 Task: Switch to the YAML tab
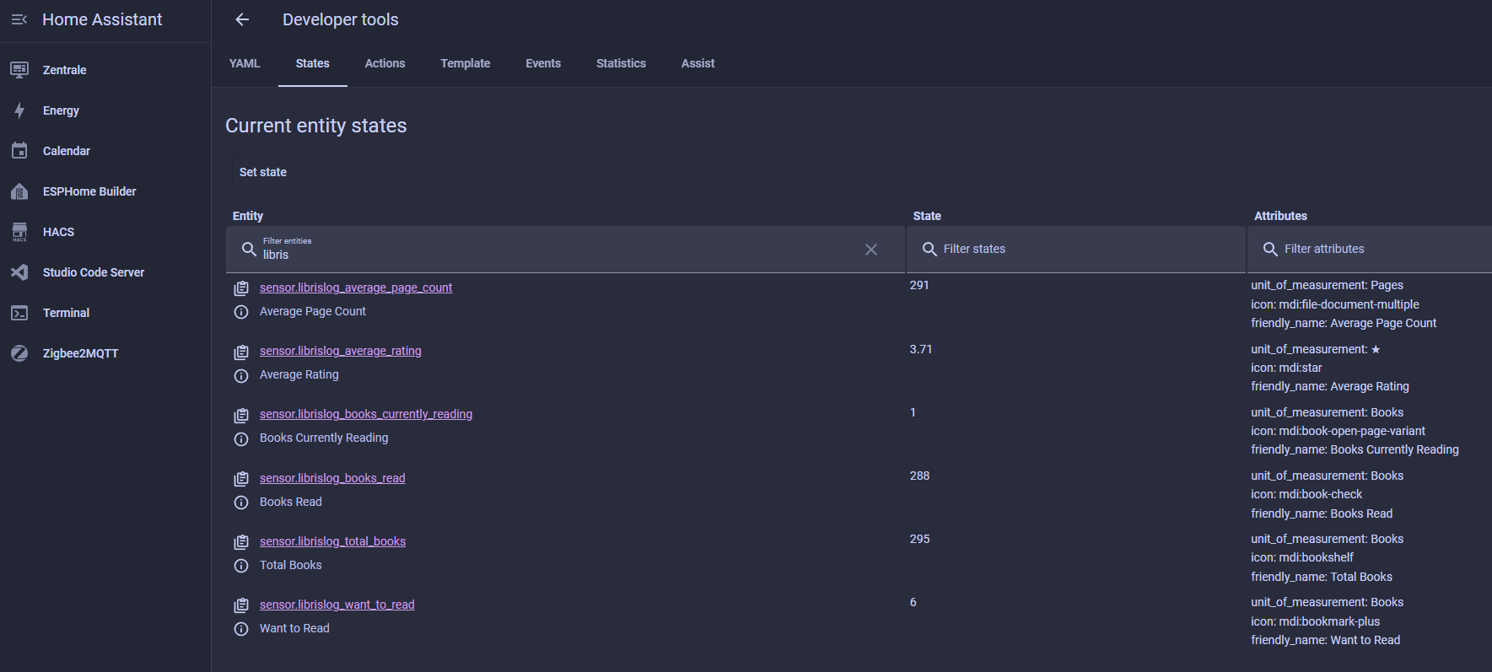(245, 63)
